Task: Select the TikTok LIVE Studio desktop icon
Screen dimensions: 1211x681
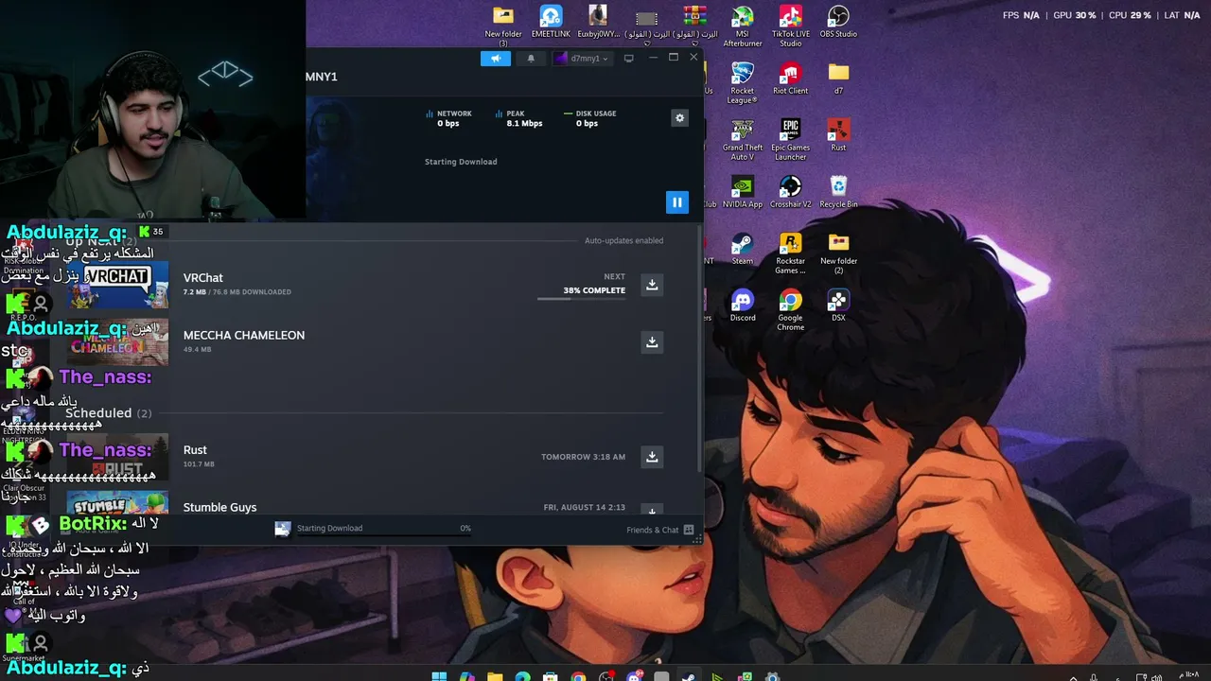Action: click(791, 26)
